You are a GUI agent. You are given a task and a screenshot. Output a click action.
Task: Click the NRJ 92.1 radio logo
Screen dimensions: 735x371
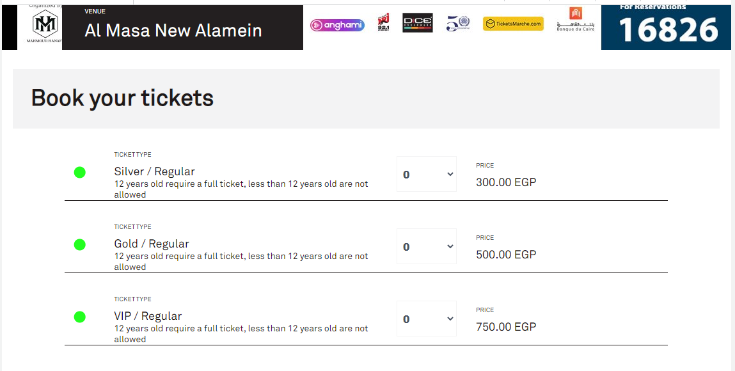tap(384, 23)
